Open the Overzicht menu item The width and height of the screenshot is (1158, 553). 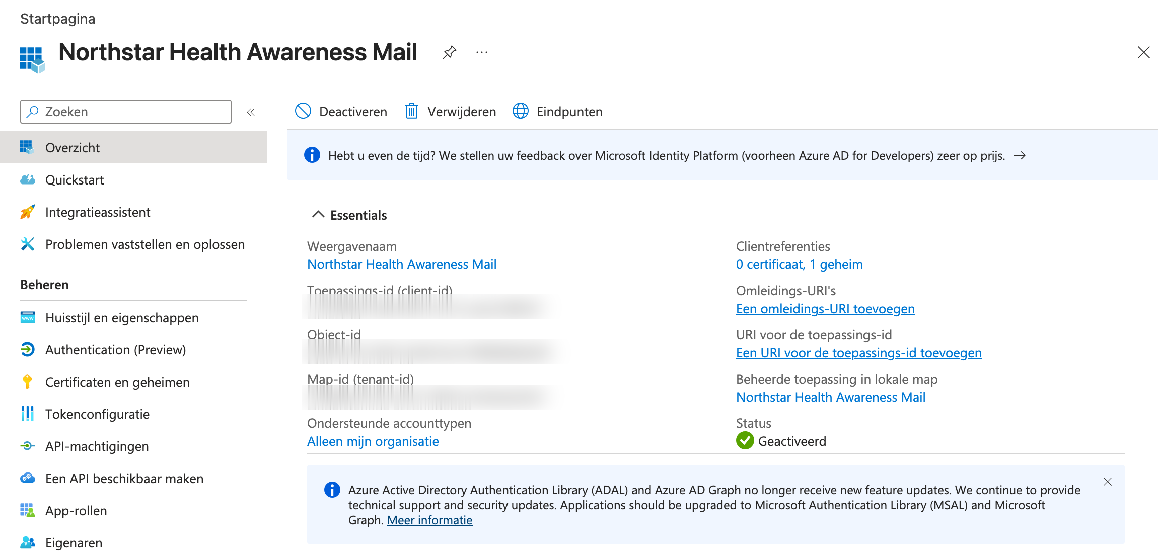coord(133,147)
